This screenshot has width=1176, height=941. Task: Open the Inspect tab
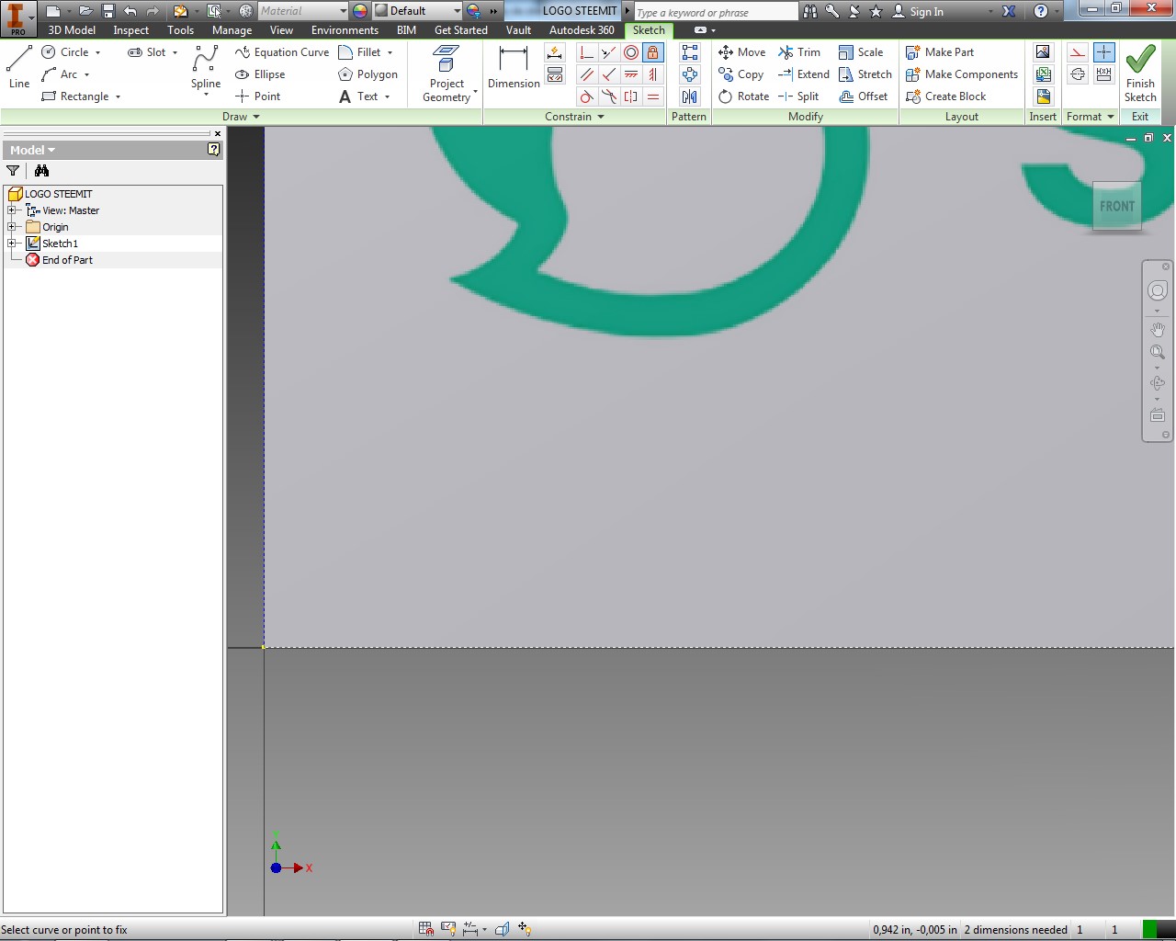pos(131,30)
